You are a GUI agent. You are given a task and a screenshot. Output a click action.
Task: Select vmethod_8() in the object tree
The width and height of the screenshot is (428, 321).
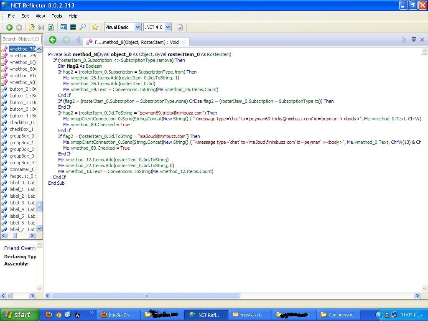click(x=23, y=62)
